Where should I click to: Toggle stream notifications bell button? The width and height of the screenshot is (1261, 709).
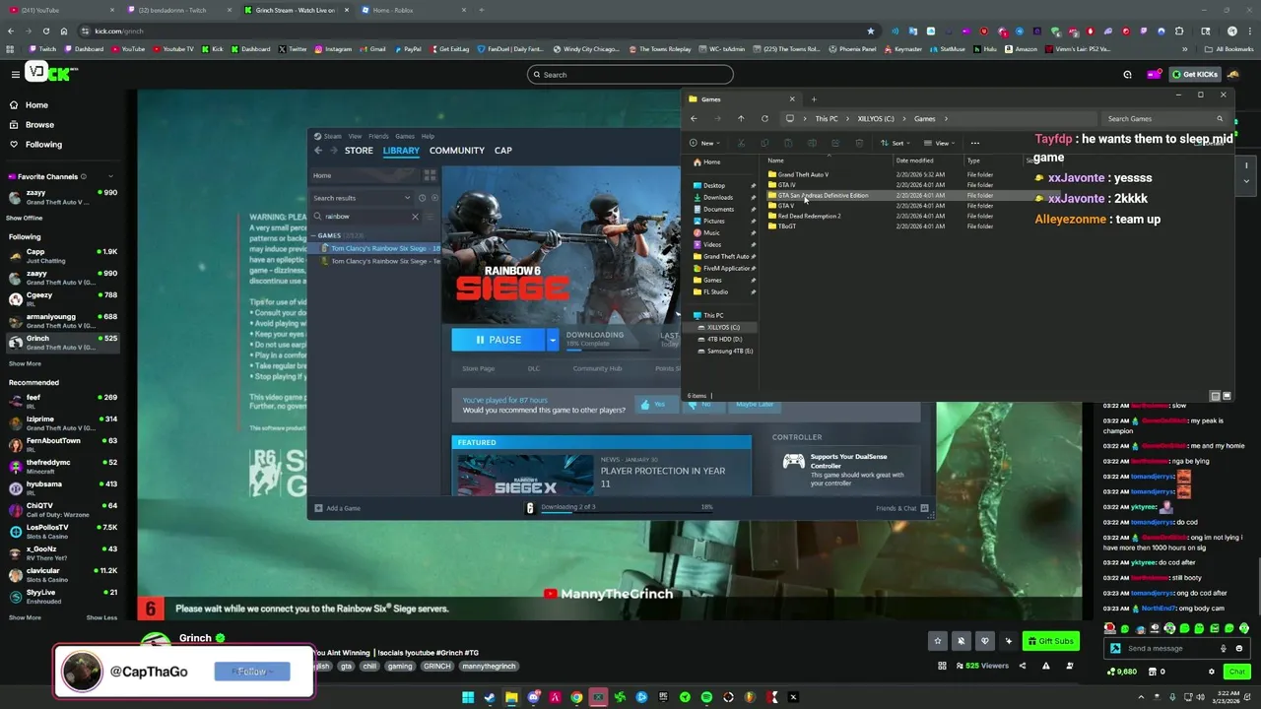click(962, 641)
